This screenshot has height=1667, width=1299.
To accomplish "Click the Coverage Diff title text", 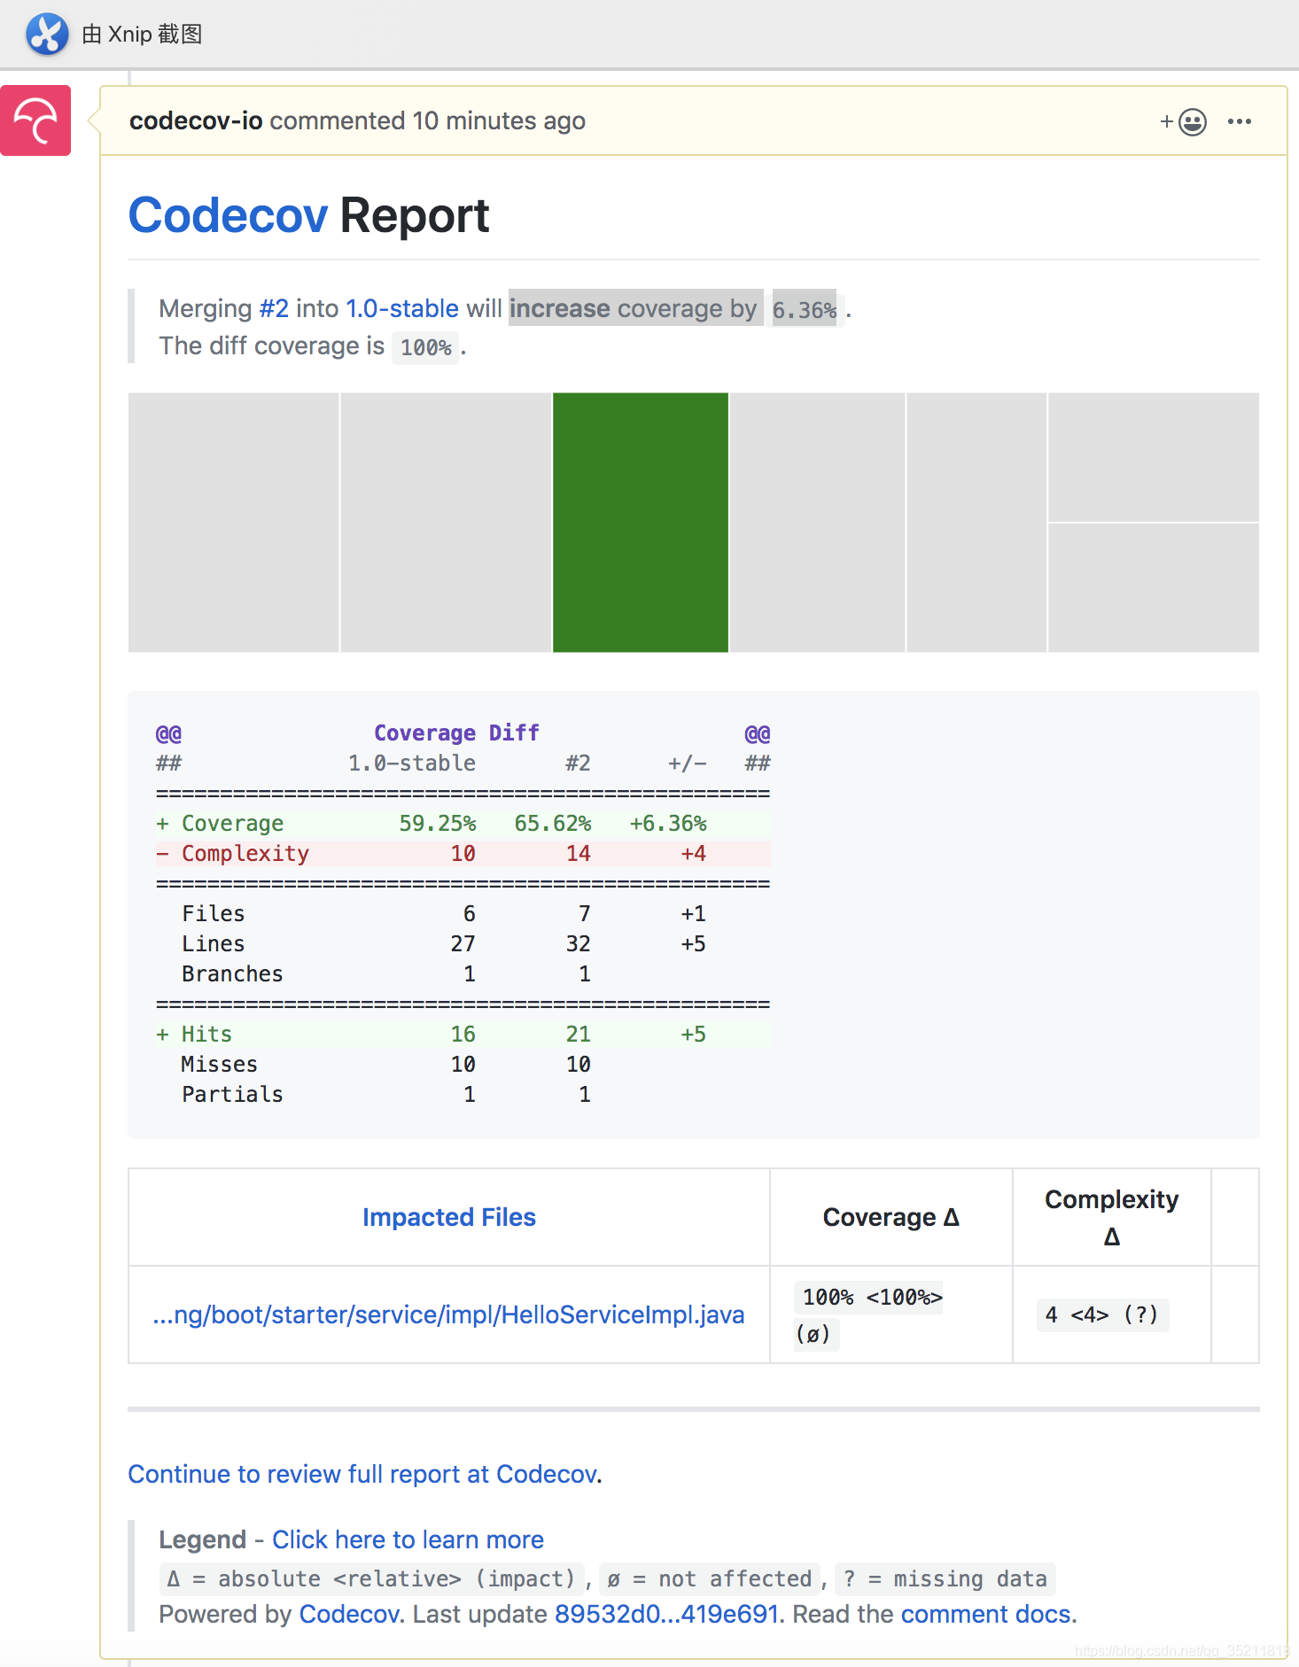I will click(x=456, y=733).
